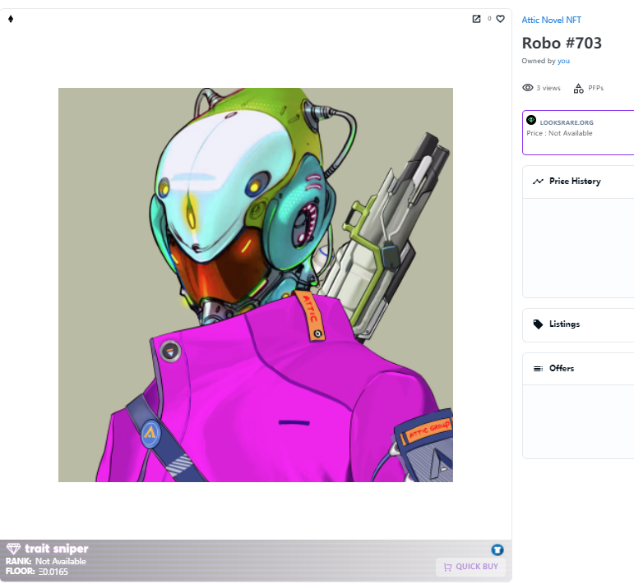Select the LOOKSRARE.ORG price card
The height and width of the screenshot is (584, 634).
[x=578, y=132]
